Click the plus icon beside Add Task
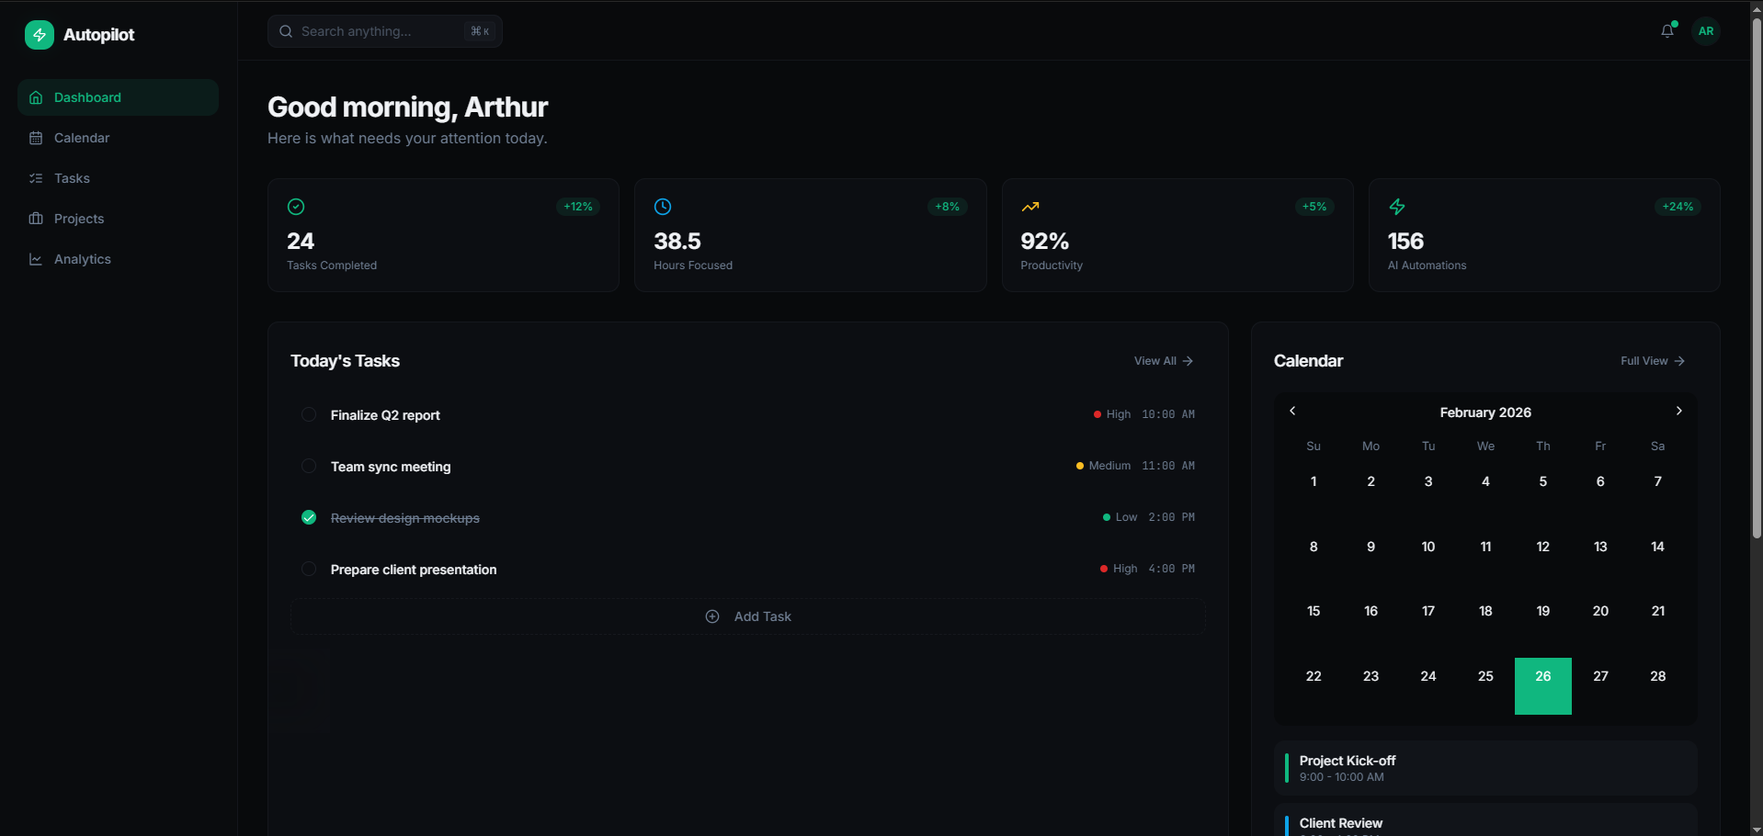Viewport: 1763px width, 836px height. pos(712,616)
